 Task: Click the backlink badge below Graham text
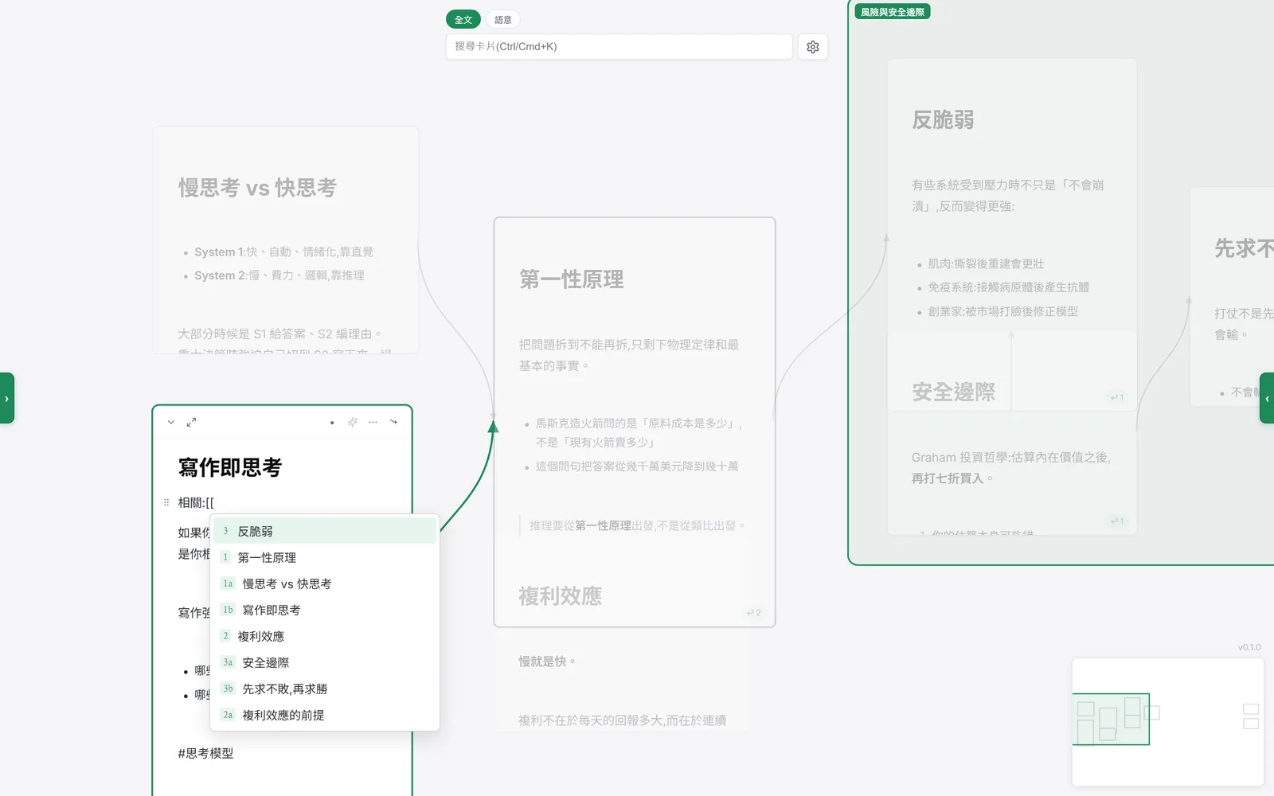pos(1117,521)
